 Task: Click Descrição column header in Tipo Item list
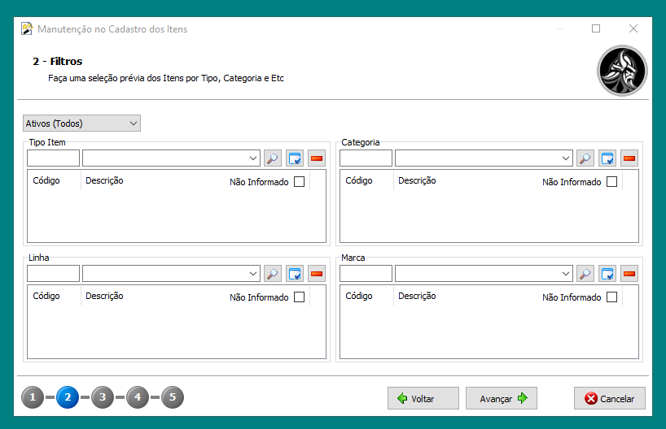[104, 180]
